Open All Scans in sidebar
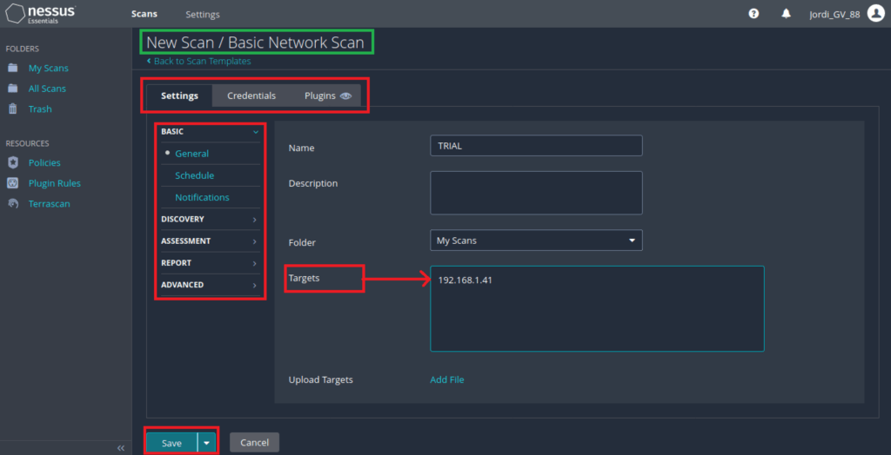 pos(47,89)
